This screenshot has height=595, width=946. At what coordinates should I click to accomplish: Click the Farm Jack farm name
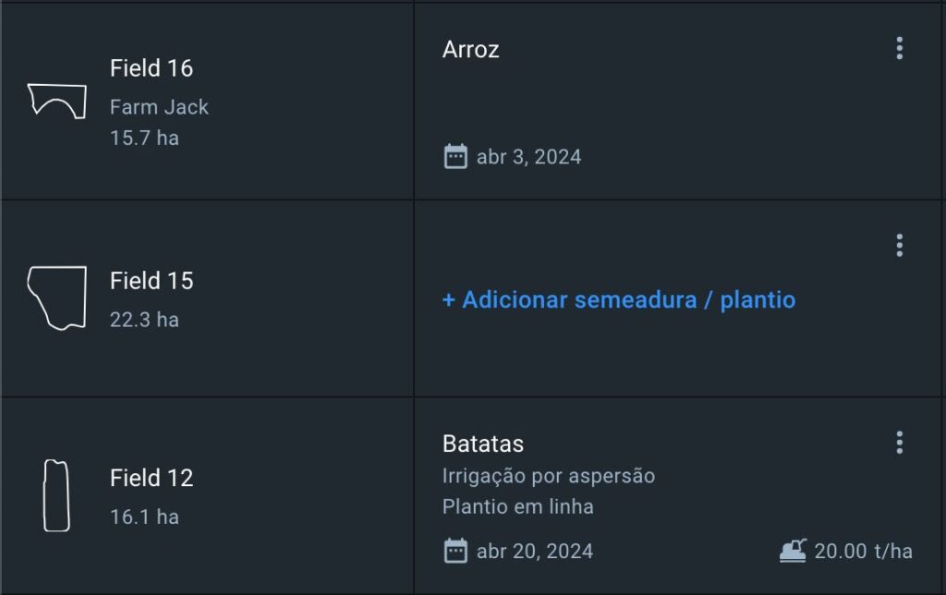click(159, 107)
